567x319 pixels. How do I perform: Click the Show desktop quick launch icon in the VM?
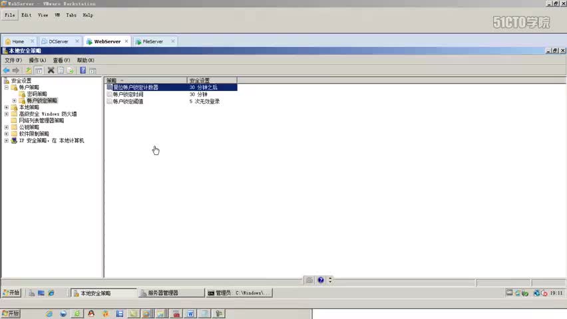(x=41, y=293)
